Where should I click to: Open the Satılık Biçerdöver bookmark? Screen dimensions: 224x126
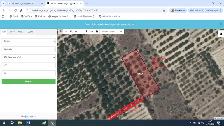click(85, 16)
